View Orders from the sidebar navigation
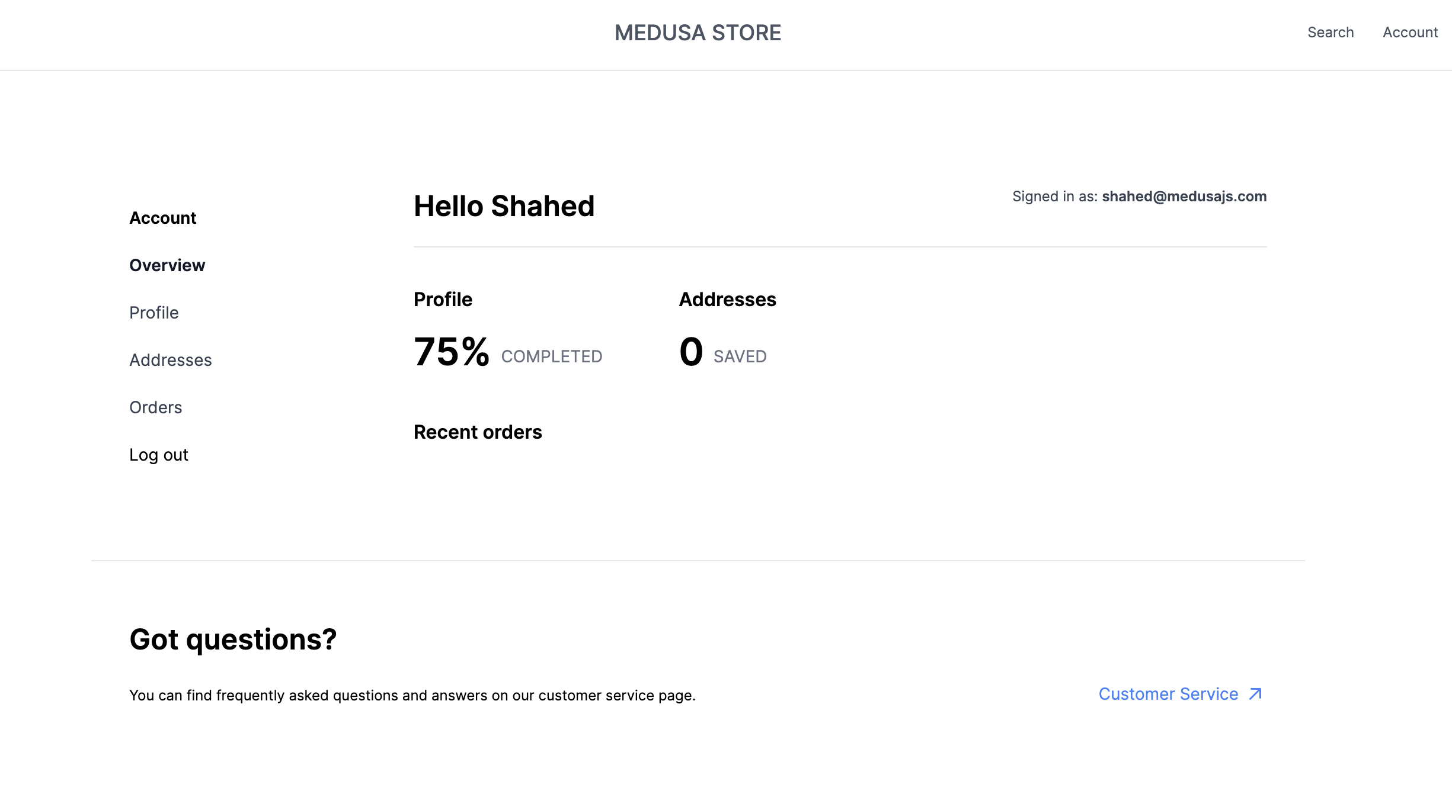Screen dimensions: 1452x791 [x=155, y=407]
